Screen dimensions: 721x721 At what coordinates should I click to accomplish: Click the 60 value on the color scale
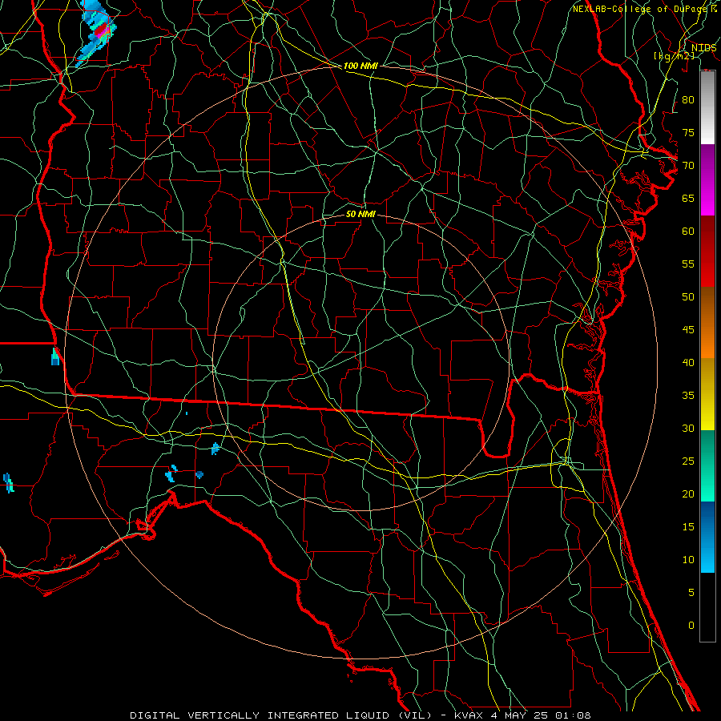click(x=688, y=232)
